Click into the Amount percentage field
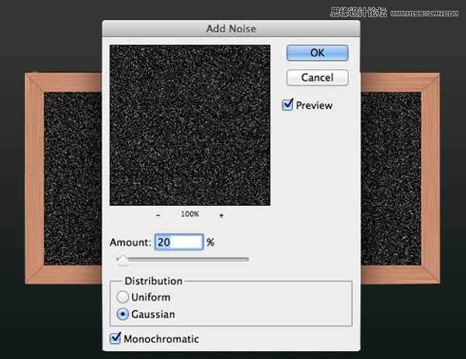 point(179,242)
